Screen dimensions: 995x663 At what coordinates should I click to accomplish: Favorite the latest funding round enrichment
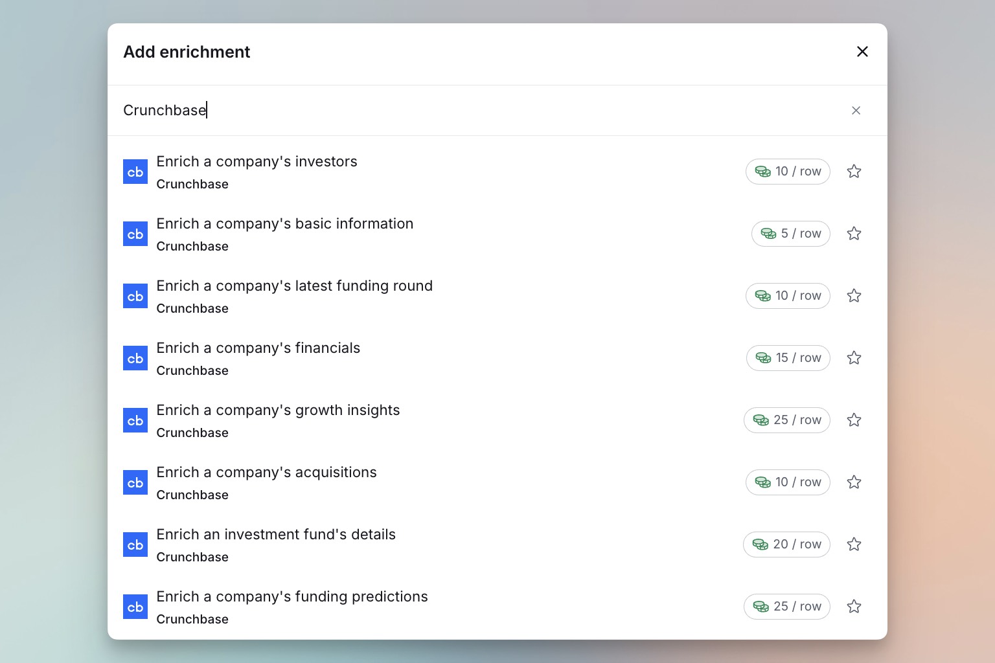coord(854,296)
